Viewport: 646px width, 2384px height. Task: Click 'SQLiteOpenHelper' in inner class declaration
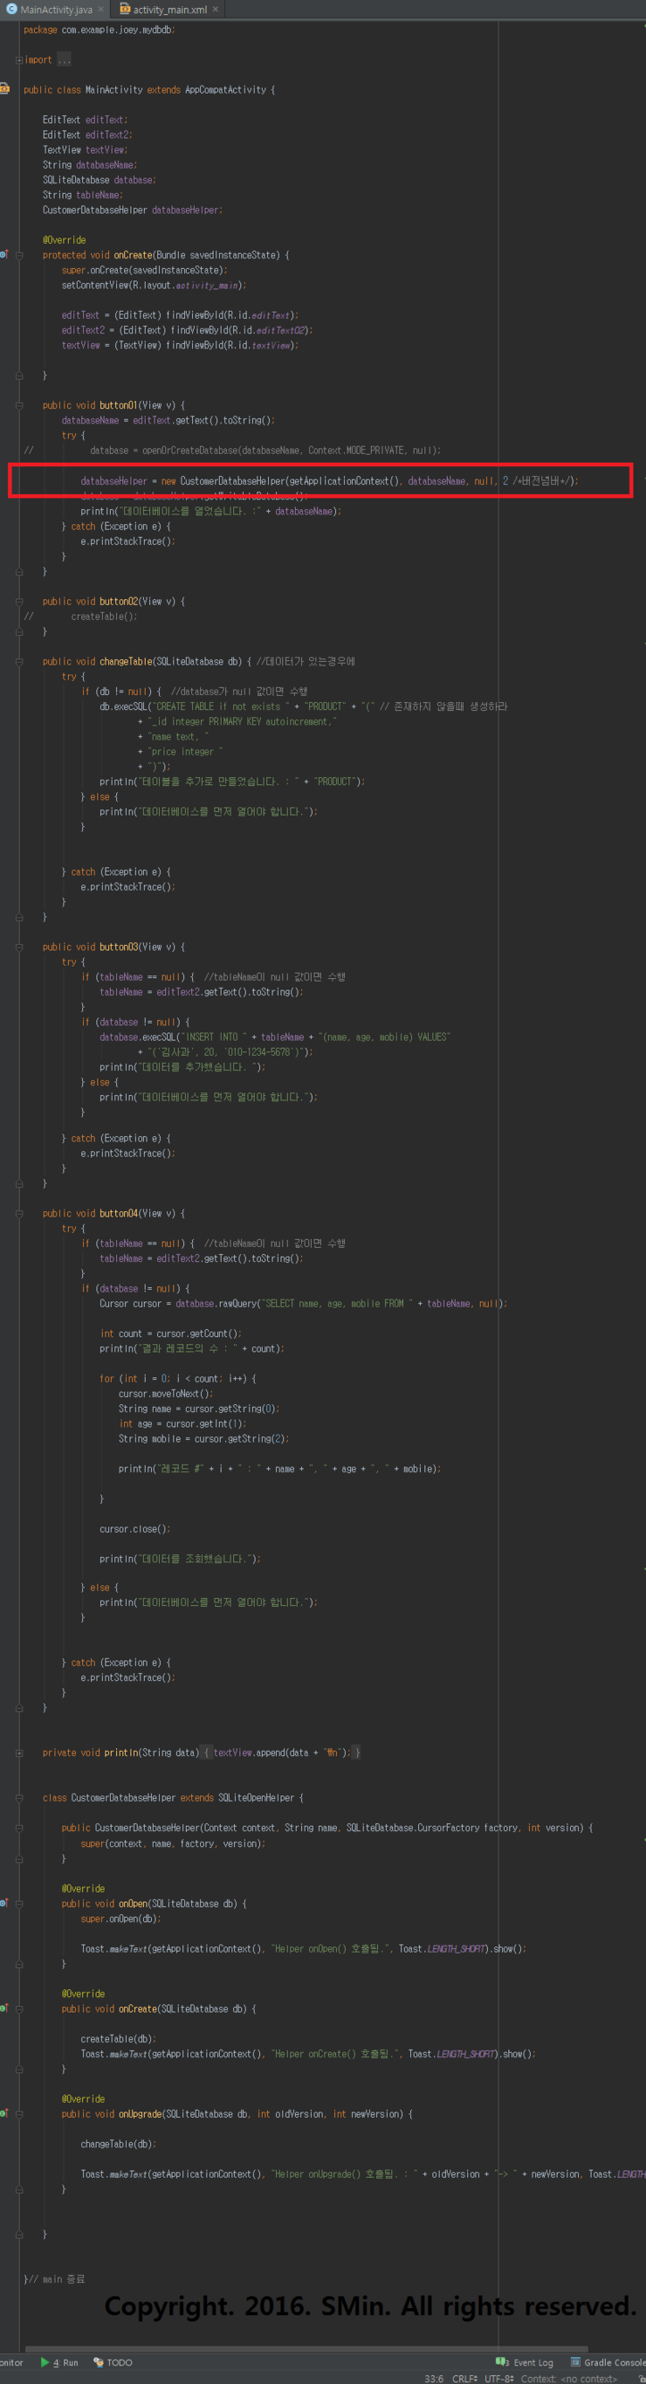tap(256, 1798)
